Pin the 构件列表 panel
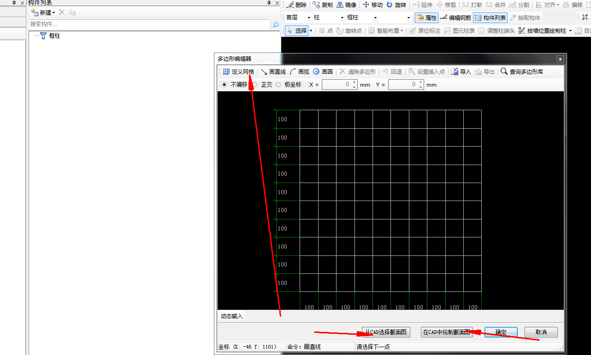Image resolution: width=591 pixels, height=355 pixels. [269, 3]
